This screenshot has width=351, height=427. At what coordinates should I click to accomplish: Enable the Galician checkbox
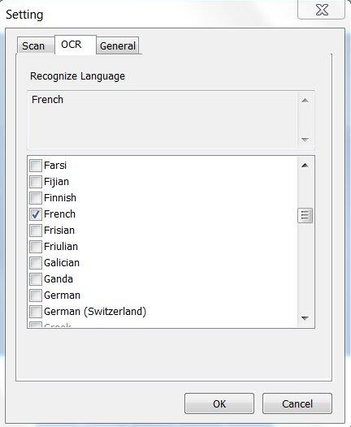pos(36,263)
